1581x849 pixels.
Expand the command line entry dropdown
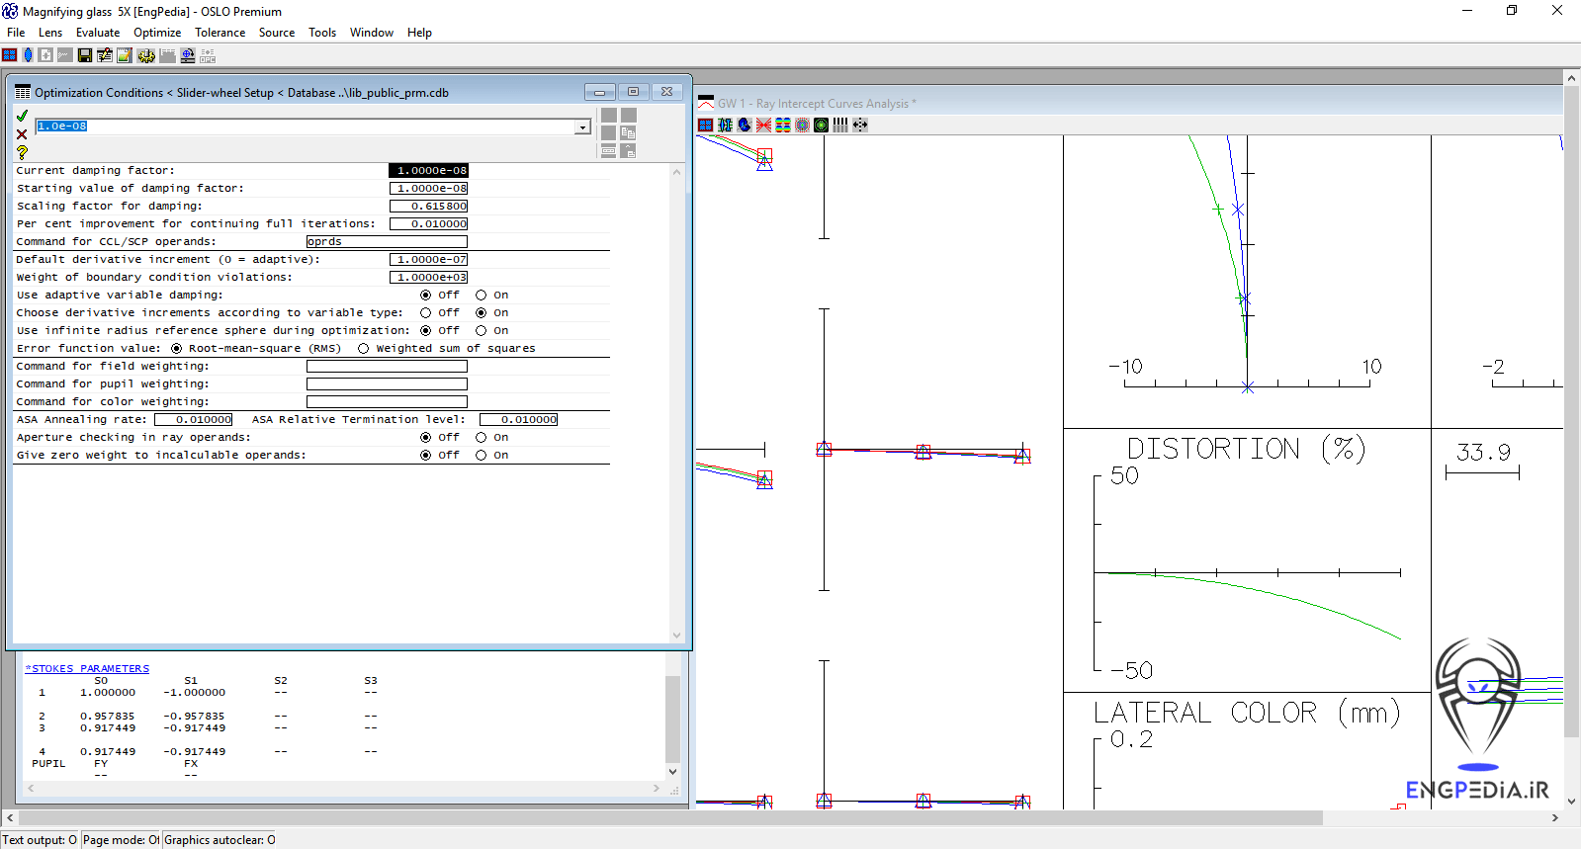(x=582, y=127)
